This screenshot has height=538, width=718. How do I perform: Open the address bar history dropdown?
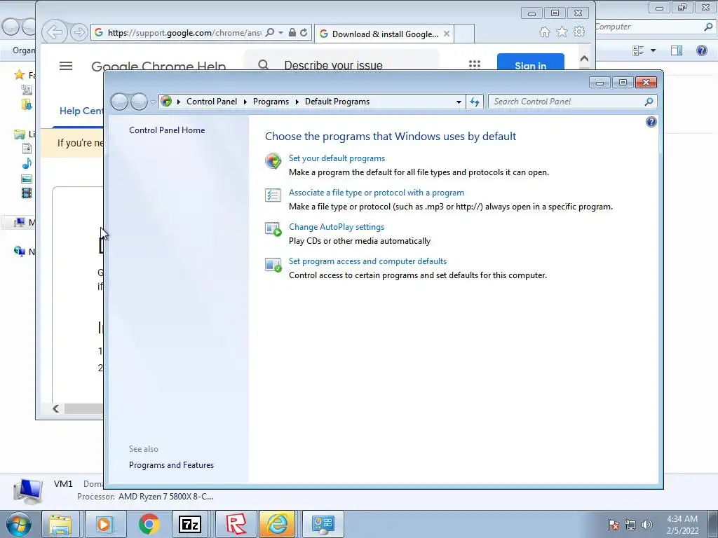click(x=459, y=102)
